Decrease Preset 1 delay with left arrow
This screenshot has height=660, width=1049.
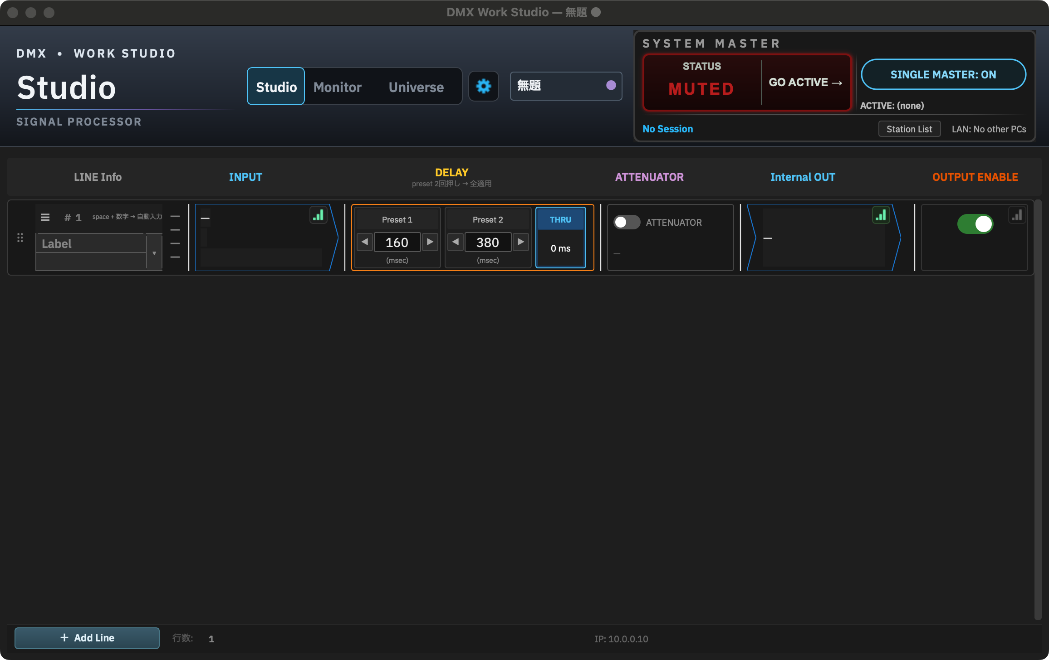pyautogui.click(x=365, y=242)
